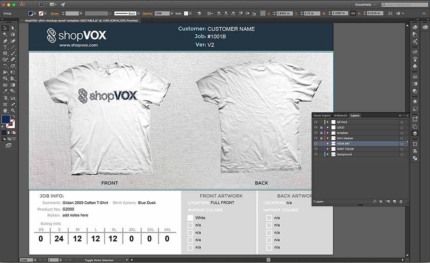This screenshot has width=430, height=263.
Task: Select the Hand tool
Action: [x=5, y=110]
